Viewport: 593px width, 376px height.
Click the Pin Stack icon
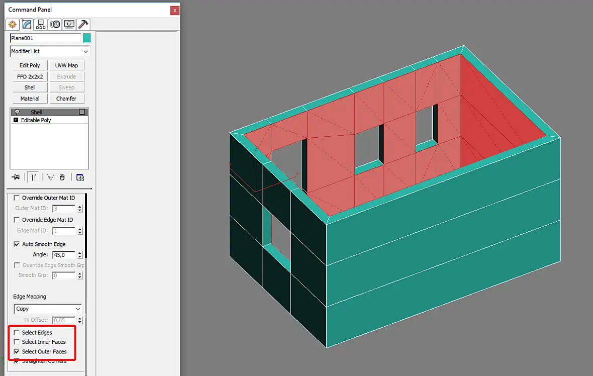[x=16, y=177]
